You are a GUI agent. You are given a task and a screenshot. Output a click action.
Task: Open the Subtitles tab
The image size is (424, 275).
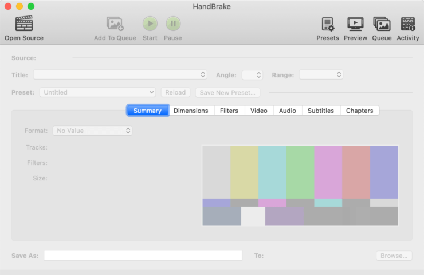321,111
